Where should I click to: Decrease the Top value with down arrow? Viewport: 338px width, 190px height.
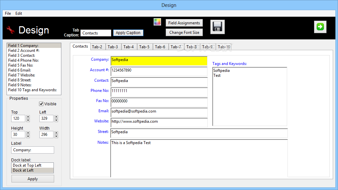tap(28, 120)
